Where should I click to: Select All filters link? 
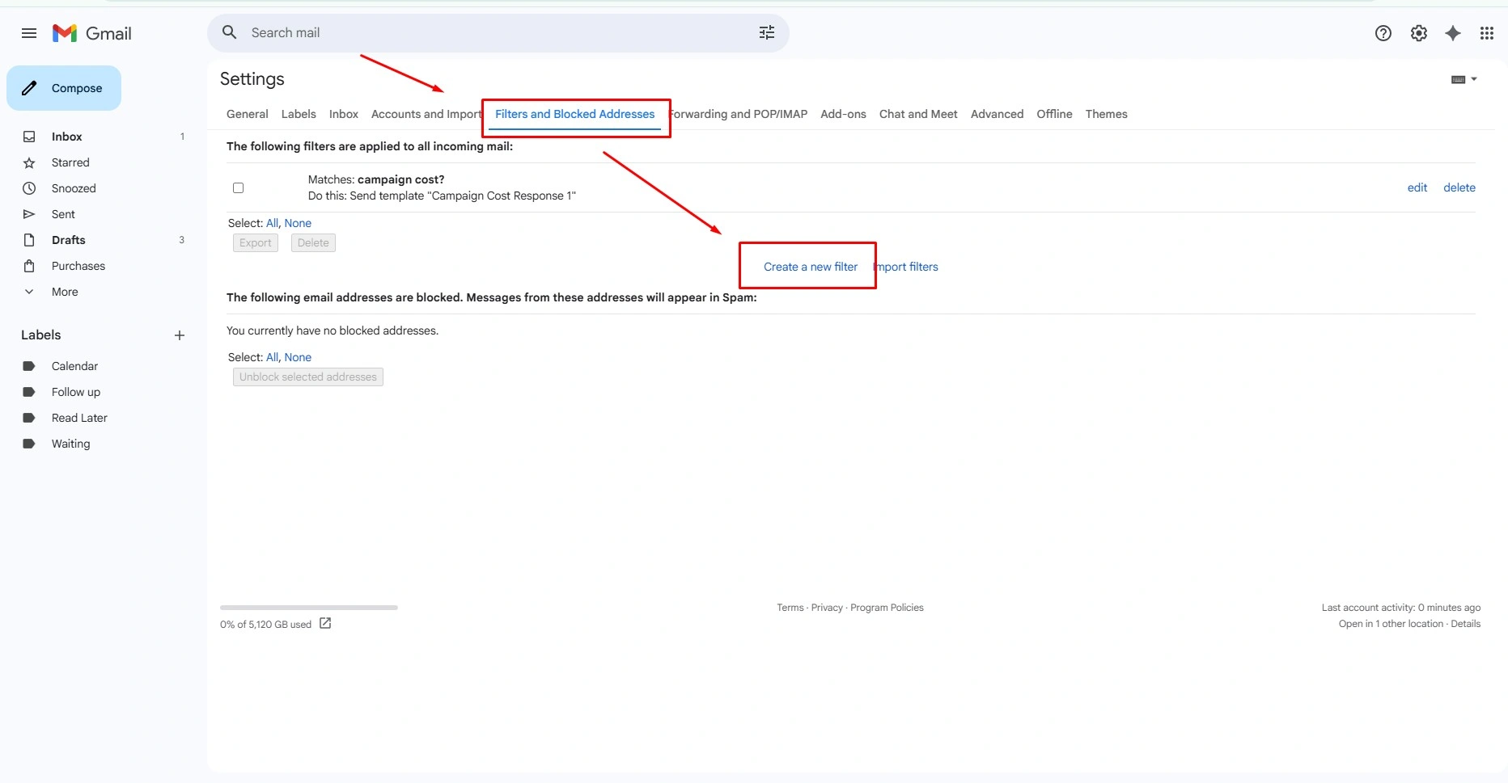[x=272, y=223]
